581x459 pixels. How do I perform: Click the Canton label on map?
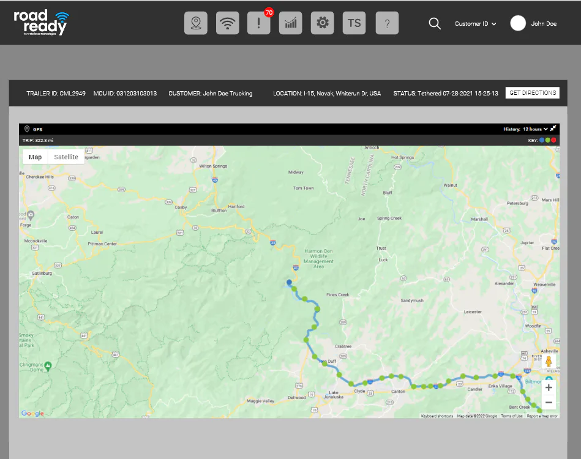[399, 391]
